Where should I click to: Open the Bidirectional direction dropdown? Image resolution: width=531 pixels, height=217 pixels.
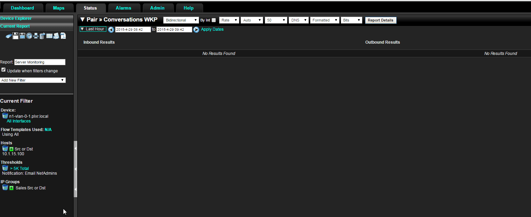point(181,20)
